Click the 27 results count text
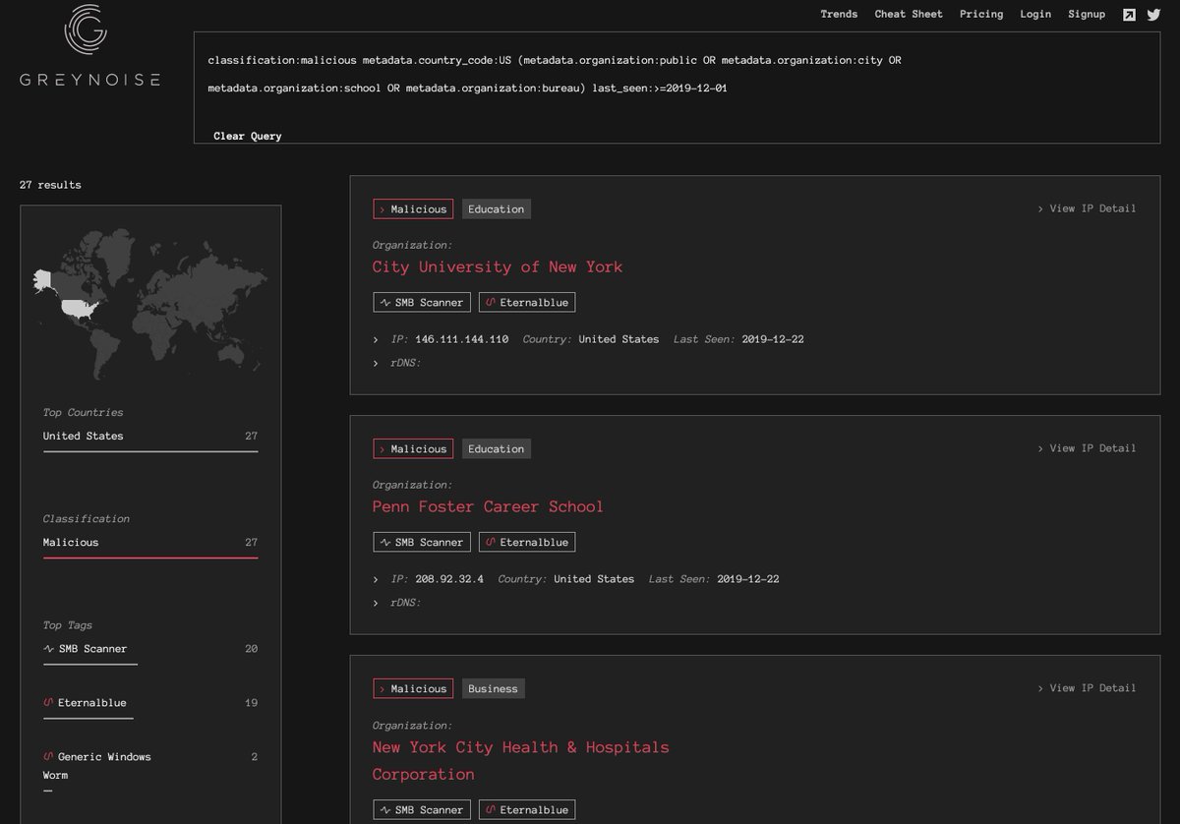Viewport: 1180px width, 824px height. (50, 185)
